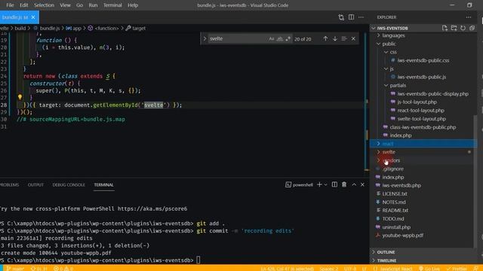483x271 pixels.
Task: Open youtube-wppb.pdf file
Action: 402,236
